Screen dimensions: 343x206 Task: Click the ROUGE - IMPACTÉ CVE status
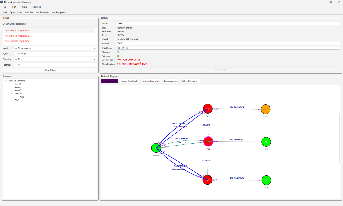point(132,64)
